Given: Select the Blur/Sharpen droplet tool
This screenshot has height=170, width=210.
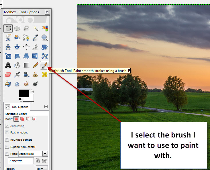Looking at the screenshot, I should 17,84.
